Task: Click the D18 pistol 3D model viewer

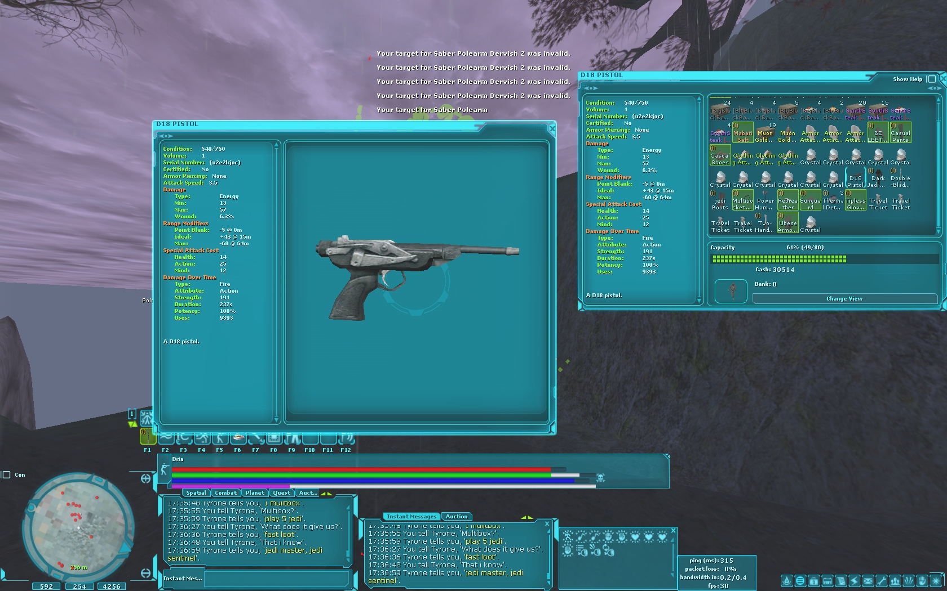Action: point(417,281)
